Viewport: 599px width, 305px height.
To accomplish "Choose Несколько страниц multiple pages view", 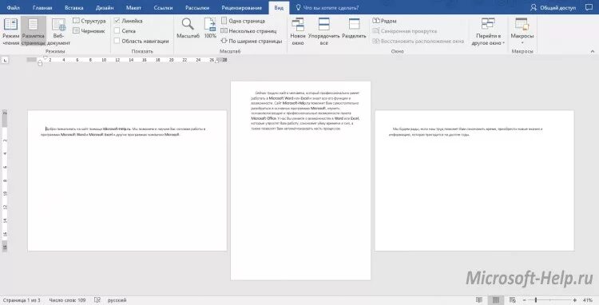I will (248, 31).
